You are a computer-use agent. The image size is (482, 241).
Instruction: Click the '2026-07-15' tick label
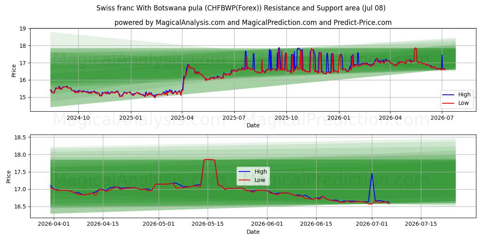point(421,224)
